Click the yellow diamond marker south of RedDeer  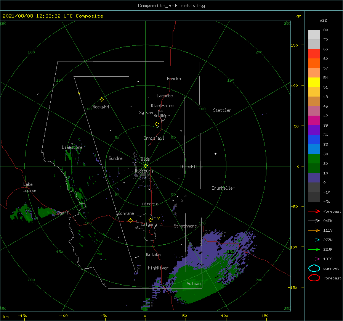tap(157, 124)
